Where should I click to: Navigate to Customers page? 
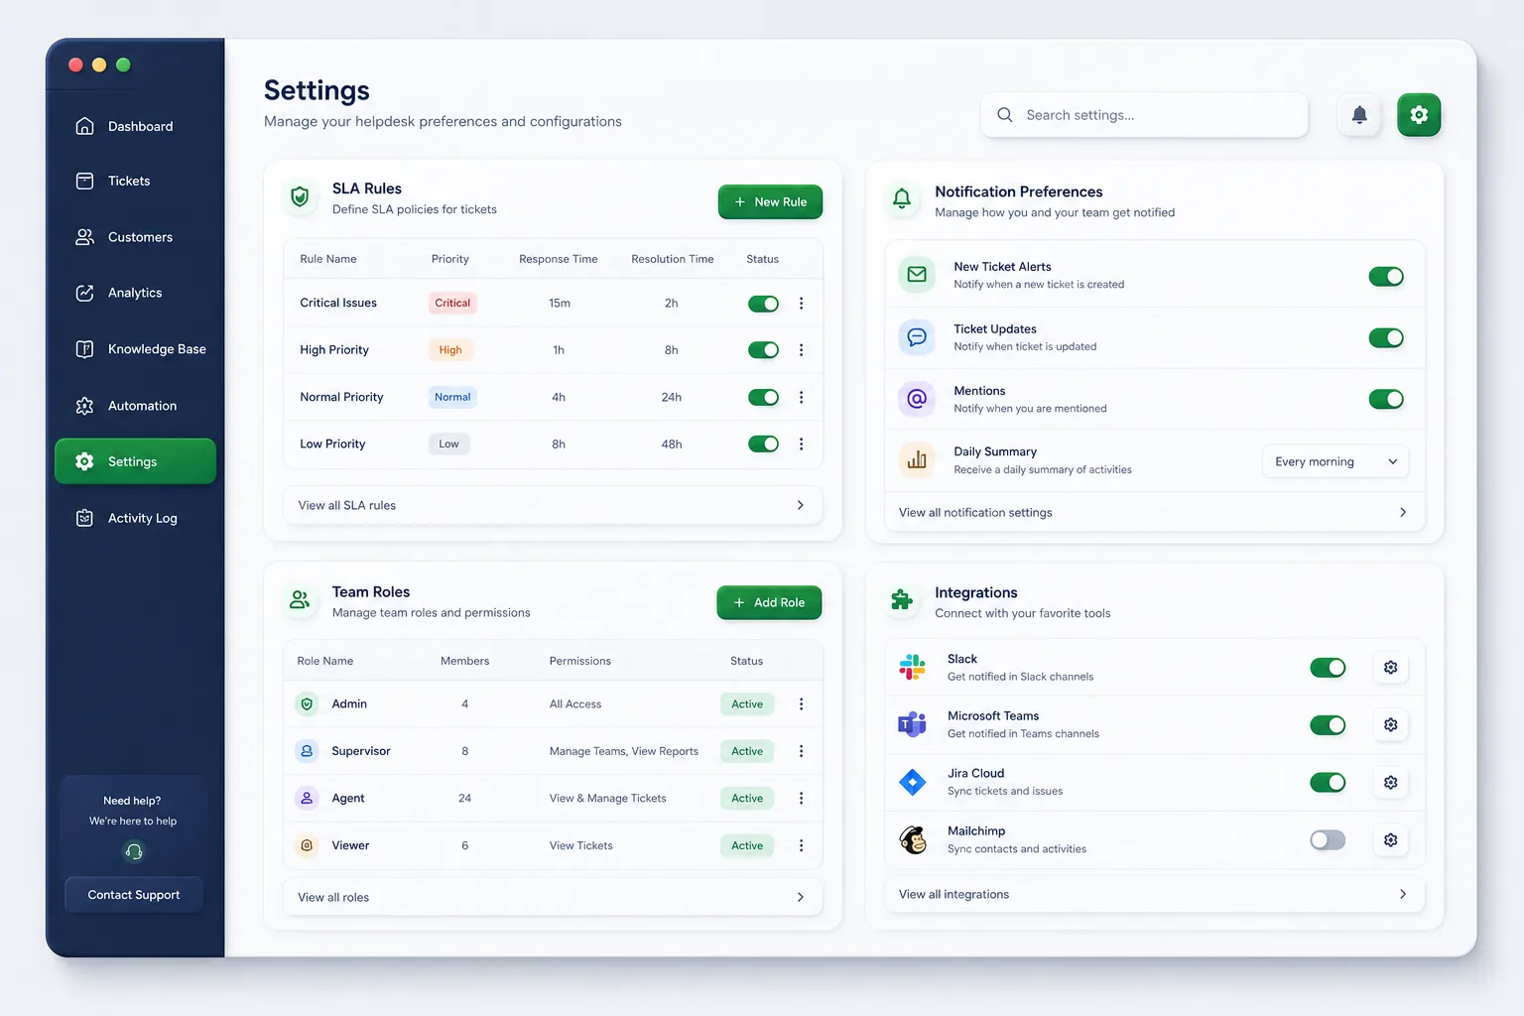point(135,237)
